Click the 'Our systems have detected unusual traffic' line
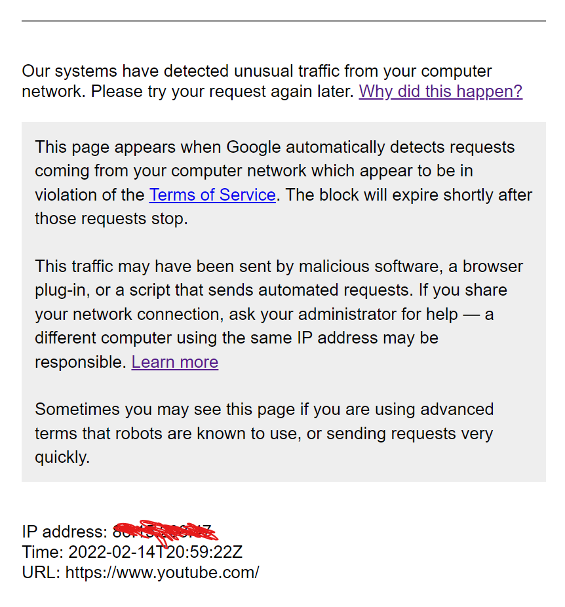Image resolution: width=565 pixels, height=607 pixels. point(257,71)
